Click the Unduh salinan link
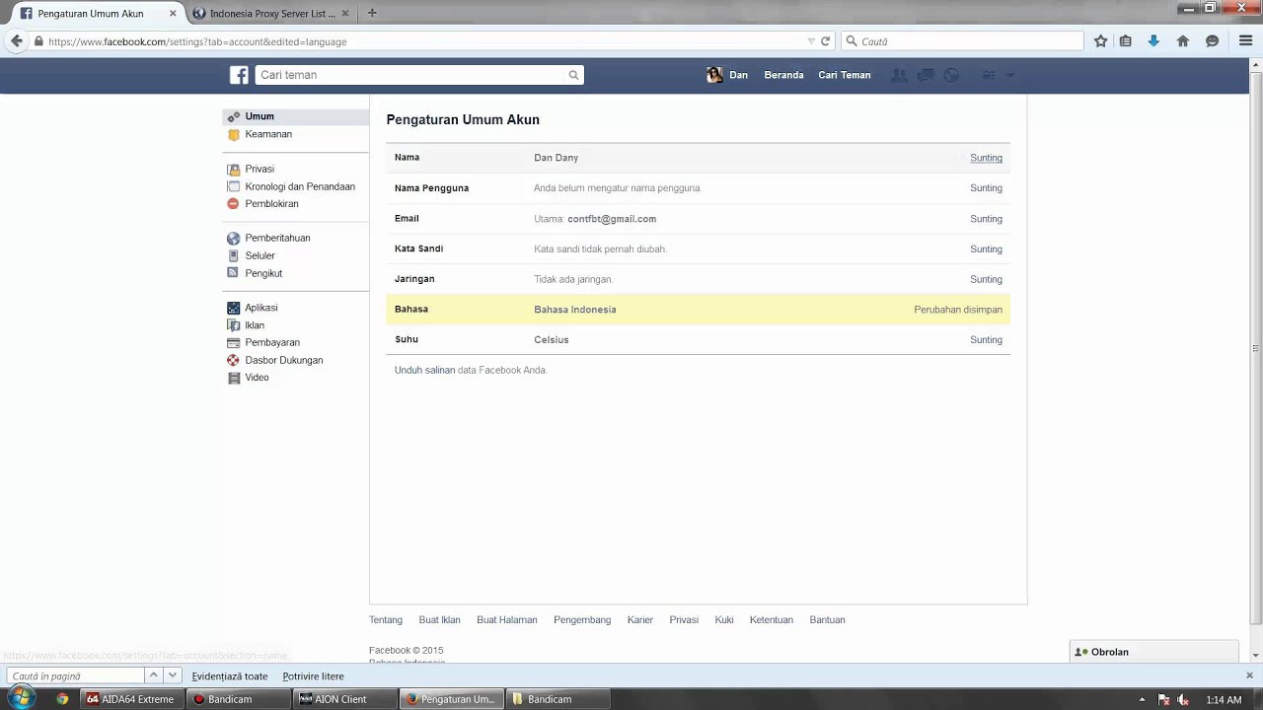Viewport: 1263px width, 710px height. (x=424, y=370)
